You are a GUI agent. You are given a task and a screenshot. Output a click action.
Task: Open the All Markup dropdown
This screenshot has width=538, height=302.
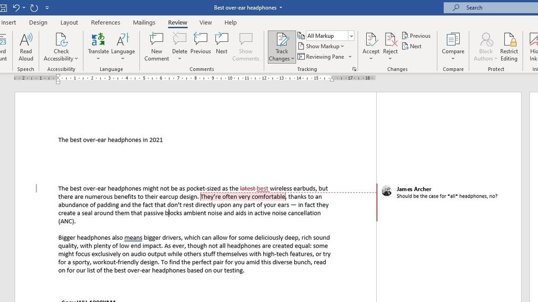pos(351,35)
